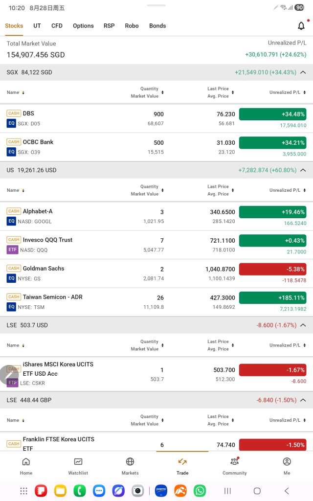The width and height of the screenshot is (313, 501).
Task: Collapse the LSE 503.7 USD section
Action: point(303,325)
